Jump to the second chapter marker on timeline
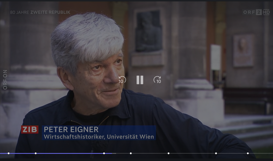The height and width of the screenshot is (161, 273). [35, 153]
